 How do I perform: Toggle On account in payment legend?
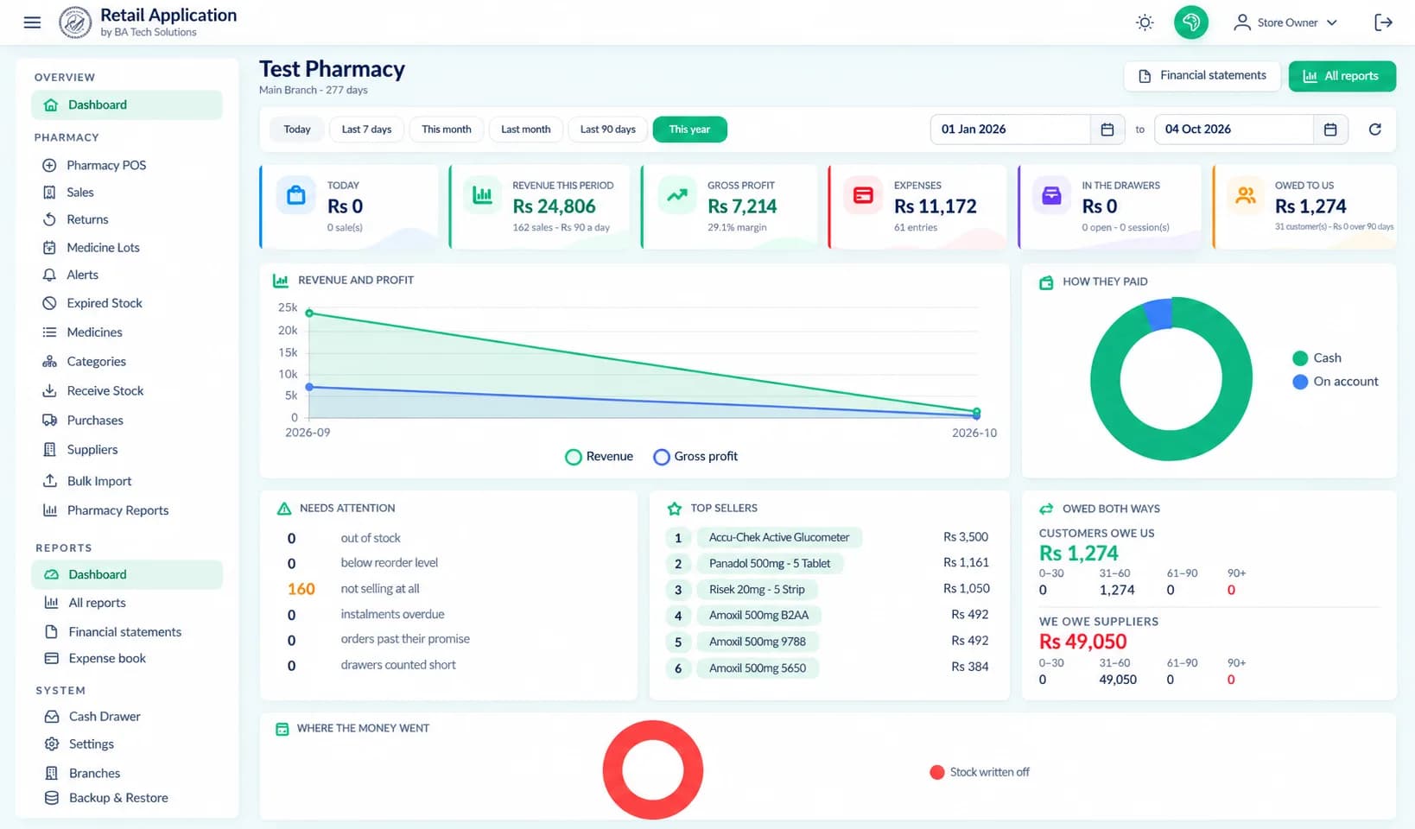1336,382
